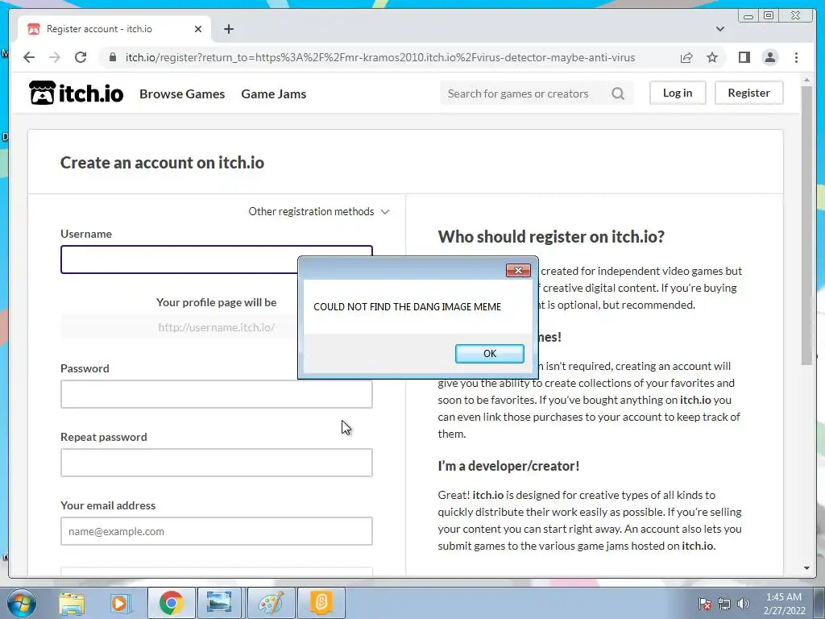Click the Chrome taskbar icon
This screenshot has width=825, height=619.
(x=171, y=603)
